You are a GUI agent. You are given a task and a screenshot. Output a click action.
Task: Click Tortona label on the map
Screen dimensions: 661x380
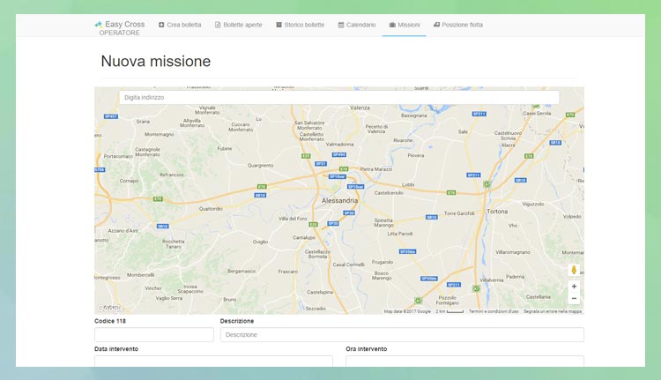point(497,212)
